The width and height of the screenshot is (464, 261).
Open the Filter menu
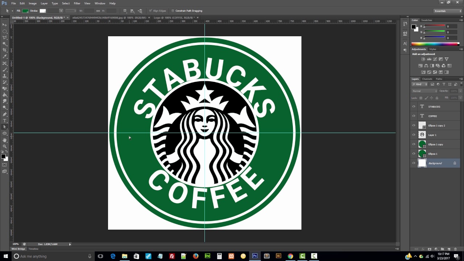pyautogui.click(x=77, y=3)
